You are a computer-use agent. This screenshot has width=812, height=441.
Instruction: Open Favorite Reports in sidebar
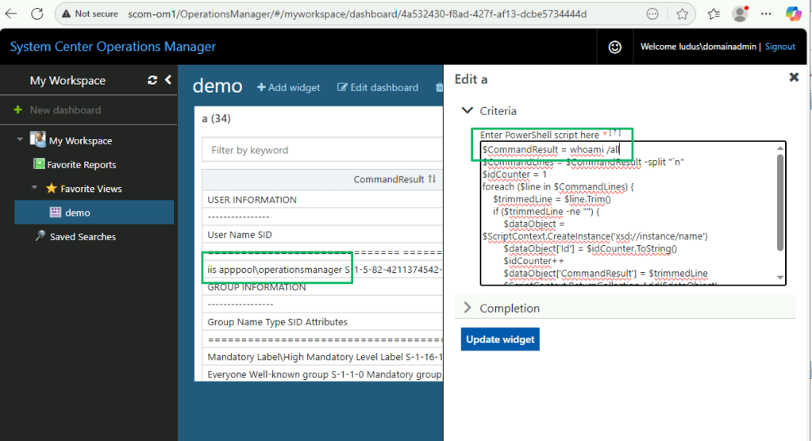pyautogui.click(x=81, y=165)
